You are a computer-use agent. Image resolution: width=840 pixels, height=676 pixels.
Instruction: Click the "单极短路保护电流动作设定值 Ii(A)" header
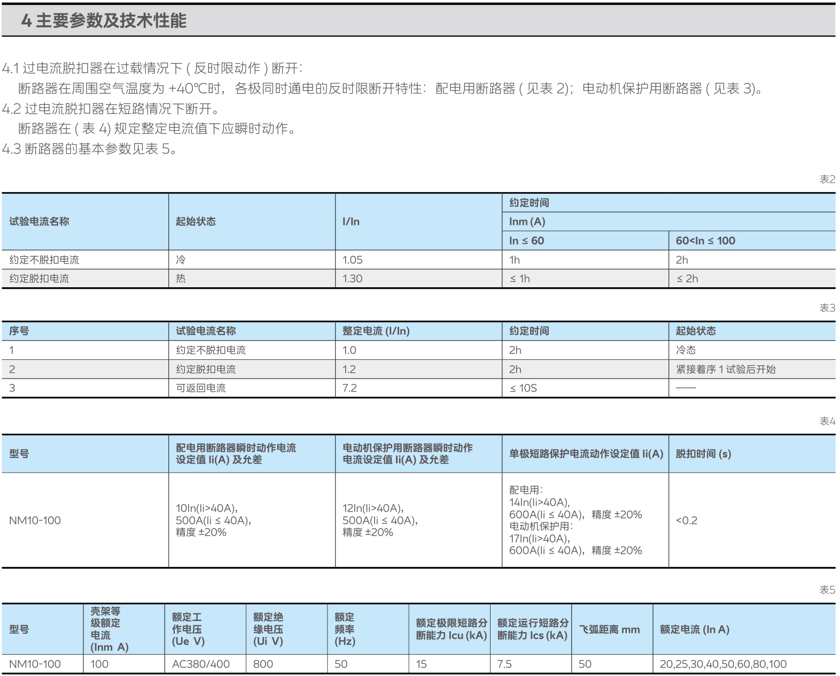tap(586, 454)
